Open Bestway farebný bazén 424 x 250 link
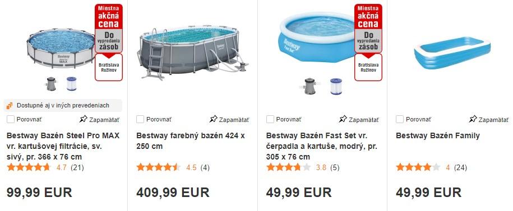This screenshot has width=513, height=211. [191, 141]
